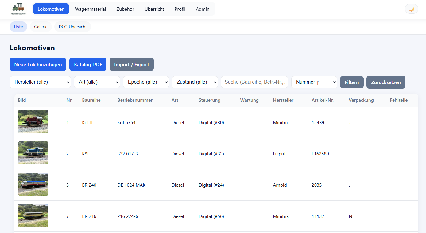
Task: Open the BR 240 locomotive thumbnail
Action: tap(33, 184)
